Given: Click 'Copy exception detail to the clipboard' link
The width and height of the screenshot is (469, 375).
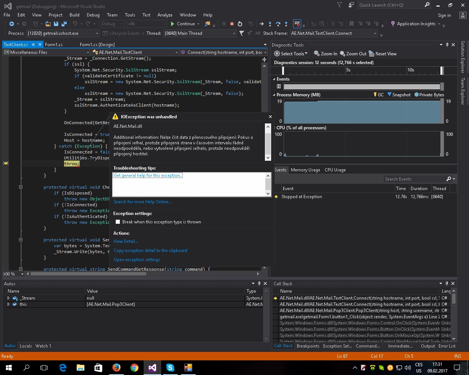Looking at the screenshot, I should coord(150,250).
